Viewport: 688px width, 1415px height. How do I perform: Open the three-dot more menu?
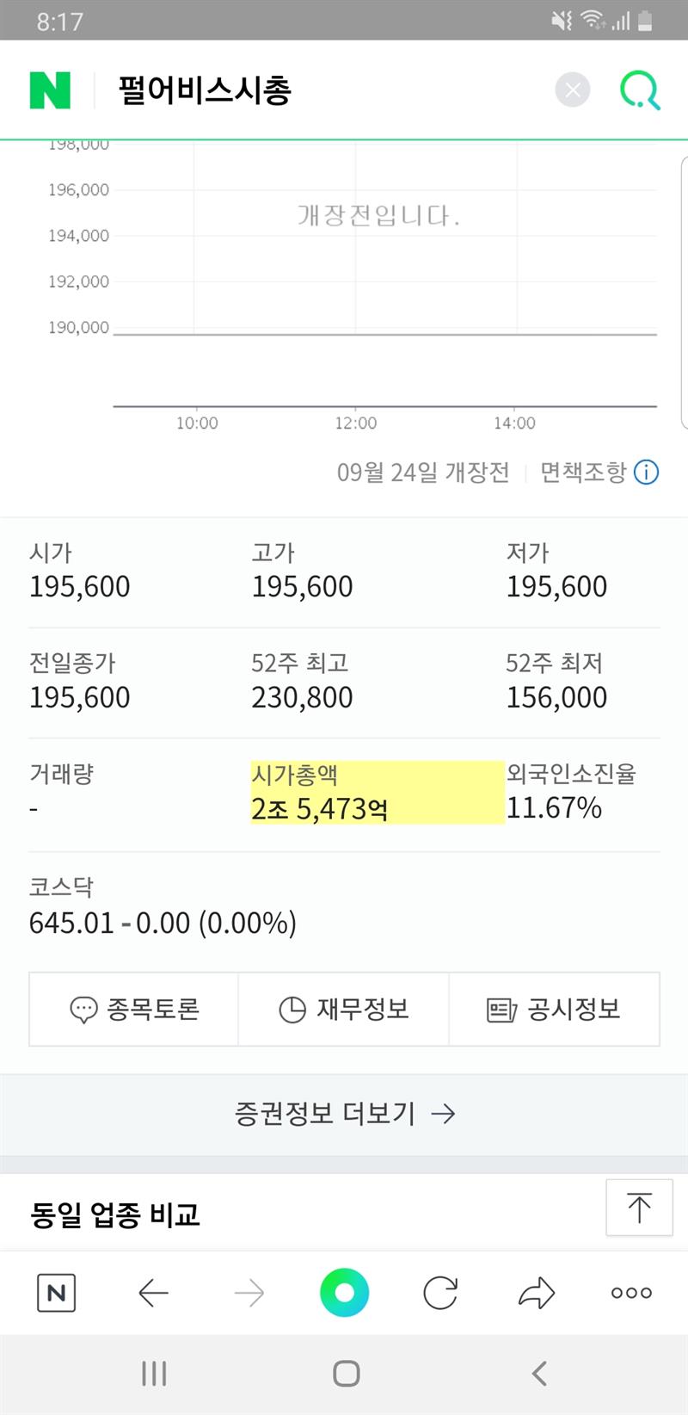[x=631, y=1293]
